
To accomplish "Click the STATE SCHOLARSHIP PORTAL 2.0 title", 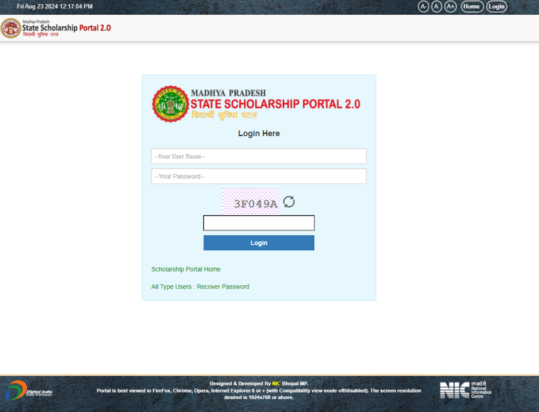I will click(x=275, y=104).
